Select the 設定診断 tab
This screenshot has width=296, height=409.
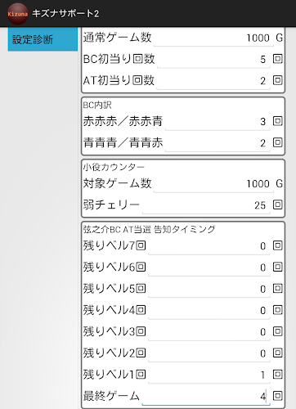[43, 39]
